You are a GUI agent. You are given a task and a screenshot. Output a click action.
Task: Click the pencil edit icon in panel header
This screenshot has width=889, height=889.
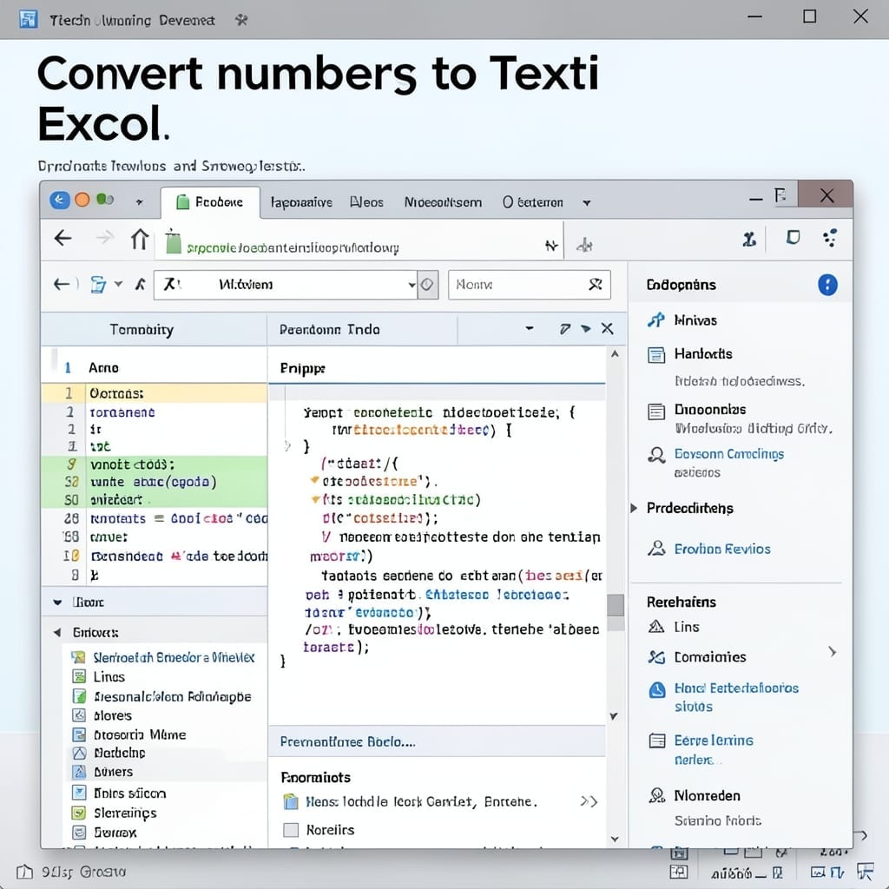(564, 329)
